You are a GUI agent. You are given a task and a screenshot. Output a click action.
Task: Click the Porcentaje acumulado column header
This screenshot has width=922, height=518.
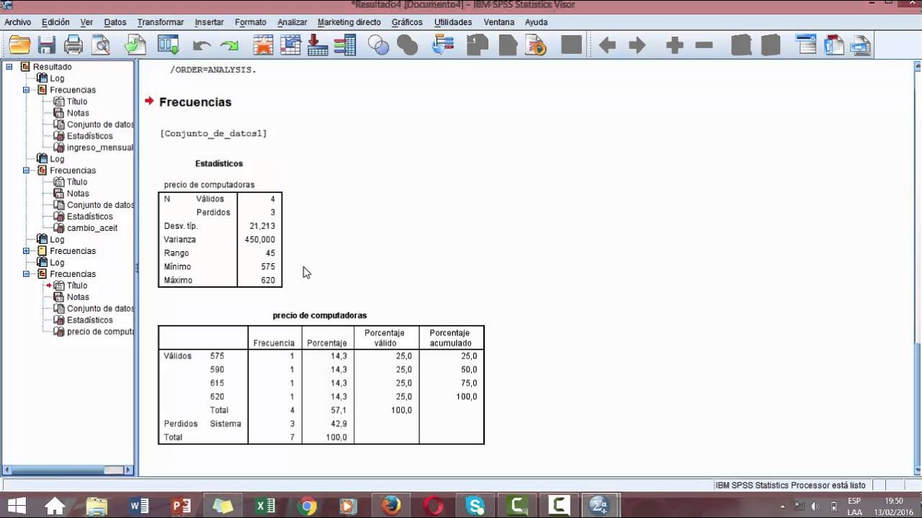(x=451, y=338)
